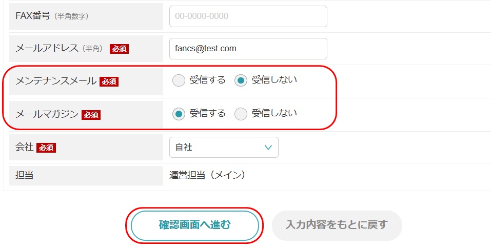Click the メールマガジン row label text
The image size is (491, 249).
tap(47, 114)
